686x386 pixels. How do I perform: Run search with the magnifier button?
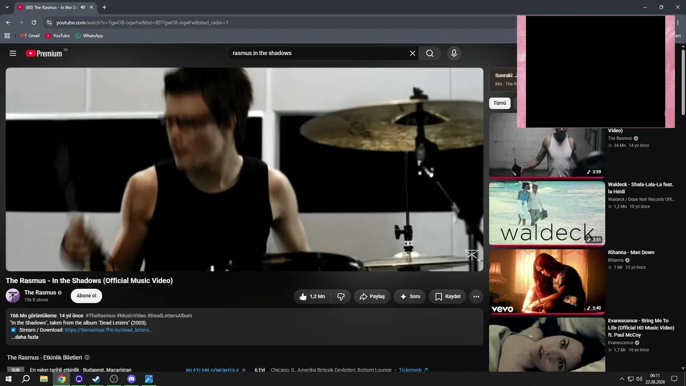pyautogui.click(x=430, y=53)
